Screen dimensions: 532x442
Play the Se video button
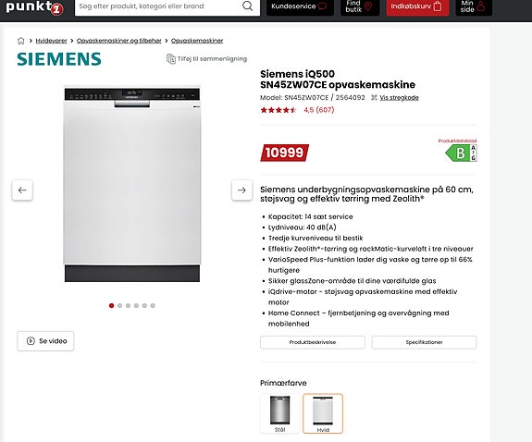(x=45, y=341)
